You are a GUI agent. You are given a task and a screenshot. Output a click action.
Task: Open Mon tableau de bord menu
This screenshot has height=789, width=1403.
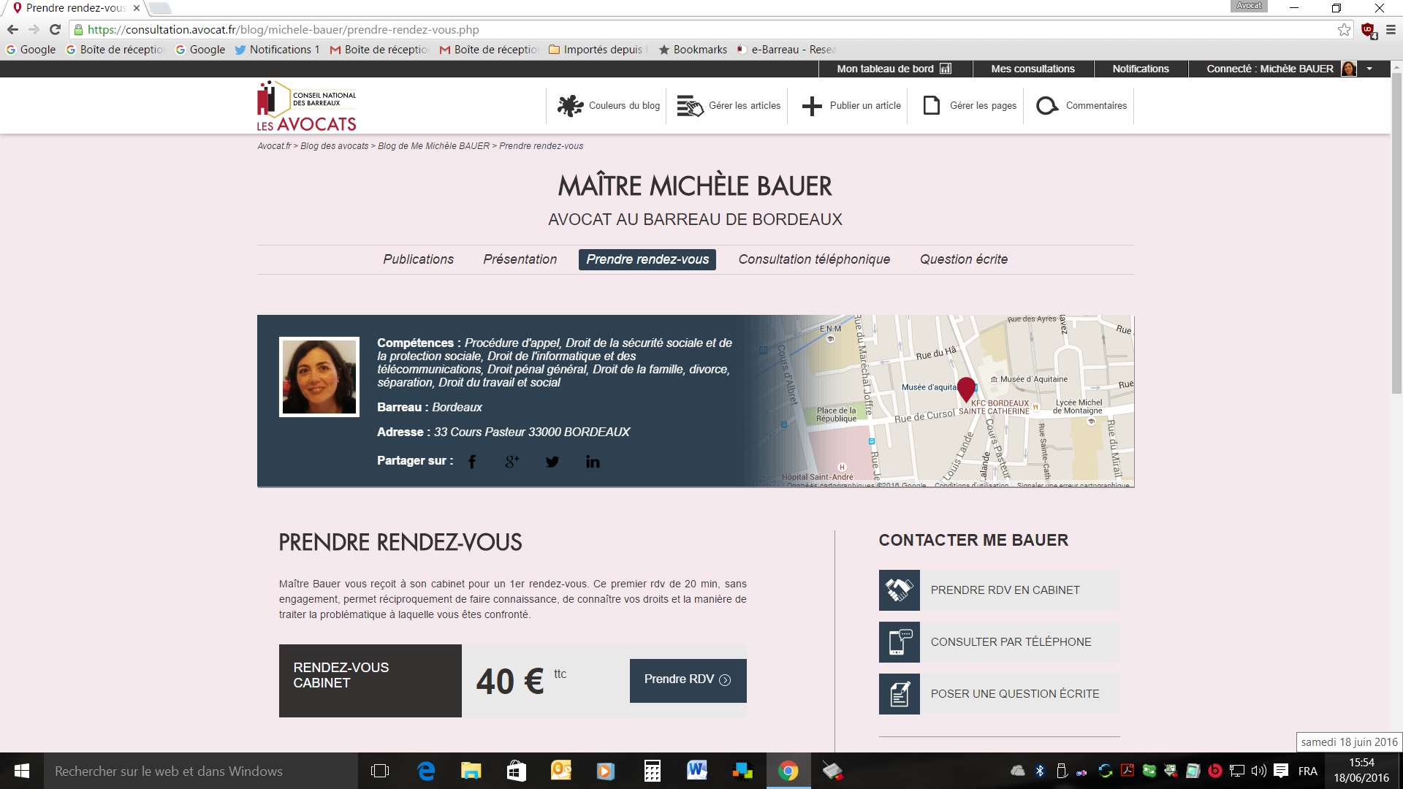(x=894, y=69)
